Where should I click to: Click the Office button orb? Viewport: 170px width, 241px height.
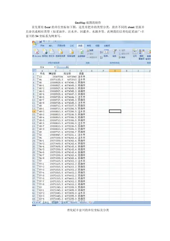coord(35,43)
